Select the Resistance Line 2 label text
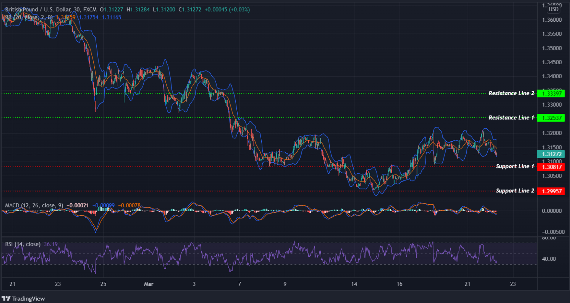This screenshot has width=570, height=303. (511, 93)
